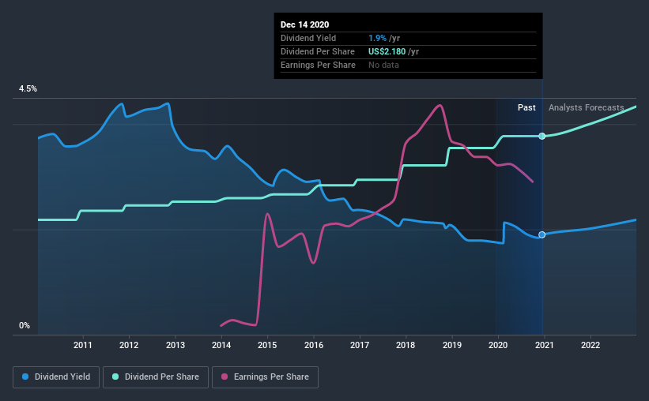649x401 pixels.
Task: Click the 2021 x-axis label
Action: pyautogui.click(x=545, y=345)
